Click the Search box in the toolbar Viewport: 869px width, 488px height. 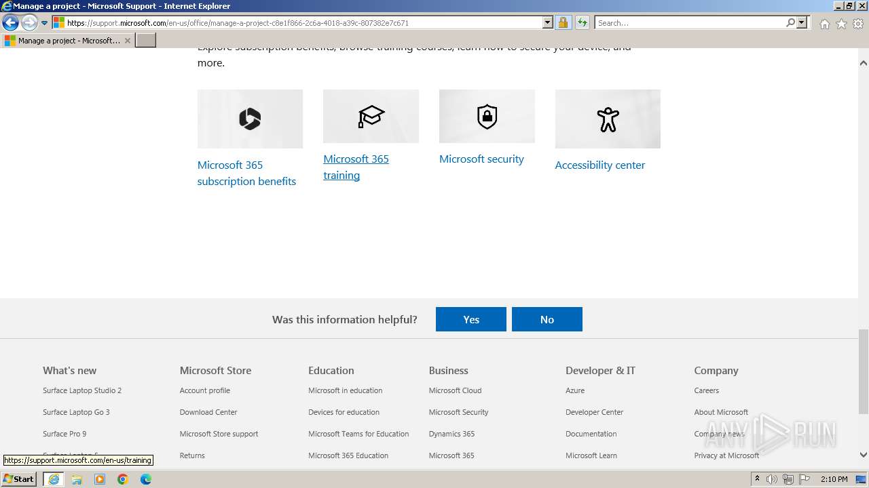point(689,23)
